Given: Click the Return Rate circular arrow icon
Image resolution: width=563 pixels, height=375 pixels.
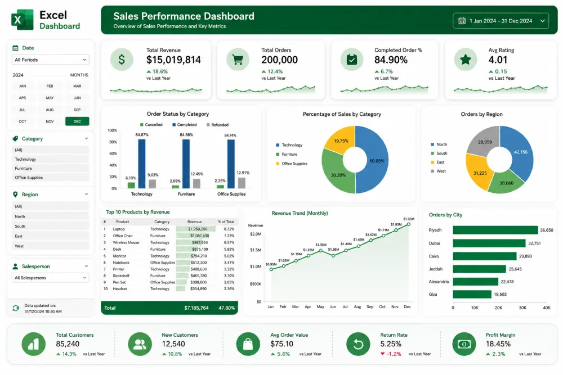Looking at the screenshot, I should (358, 344).
